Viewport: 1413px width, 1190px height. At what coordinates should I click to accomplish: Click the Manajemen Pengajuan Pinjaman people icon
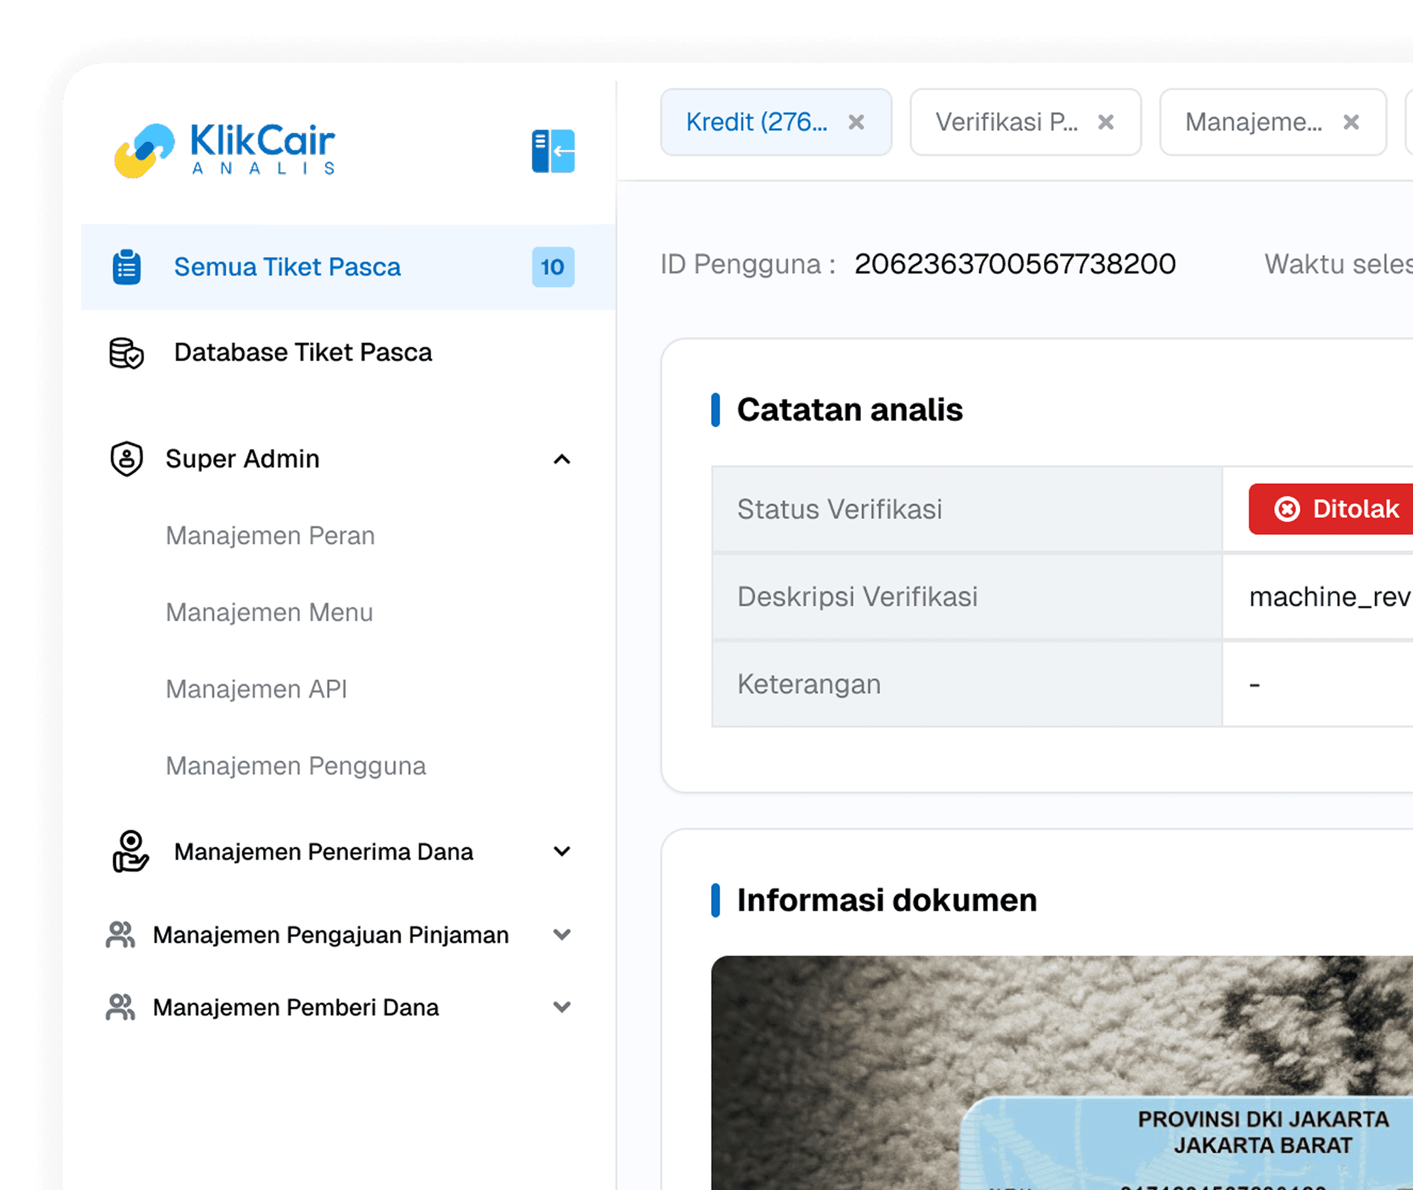coord(121,935)
